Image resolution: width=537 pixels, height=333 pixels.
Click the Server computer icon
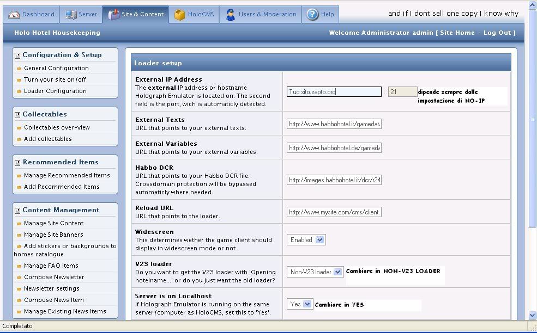(x=71, y=14)
